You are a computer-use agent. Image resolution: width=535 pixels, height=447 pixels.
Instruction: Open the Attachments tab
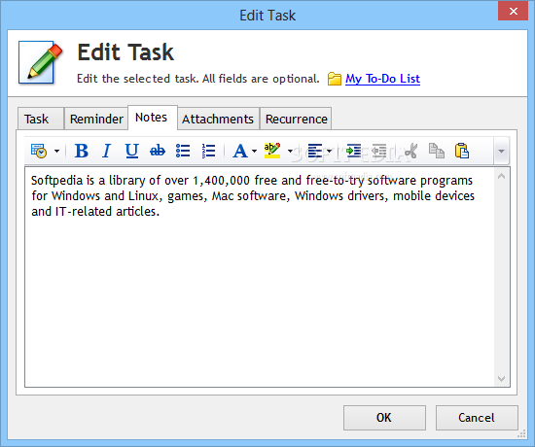coord(218,119)
